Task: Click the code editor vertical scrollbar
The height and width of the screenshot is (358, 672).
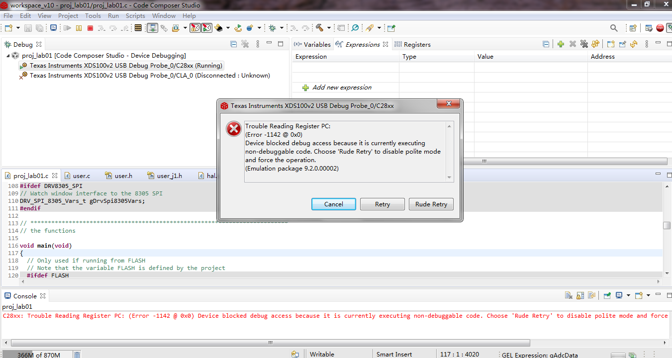Action: pos(667,226)
